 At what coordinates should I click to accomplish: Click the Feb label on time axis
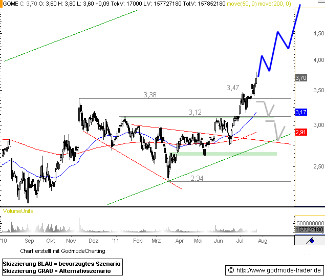[138, 241]
